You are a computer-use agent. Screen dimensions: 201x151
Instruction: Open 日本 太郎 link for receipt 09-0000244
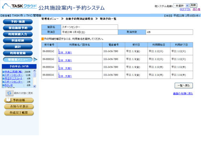pyautogui.click(x=65, y=68)
